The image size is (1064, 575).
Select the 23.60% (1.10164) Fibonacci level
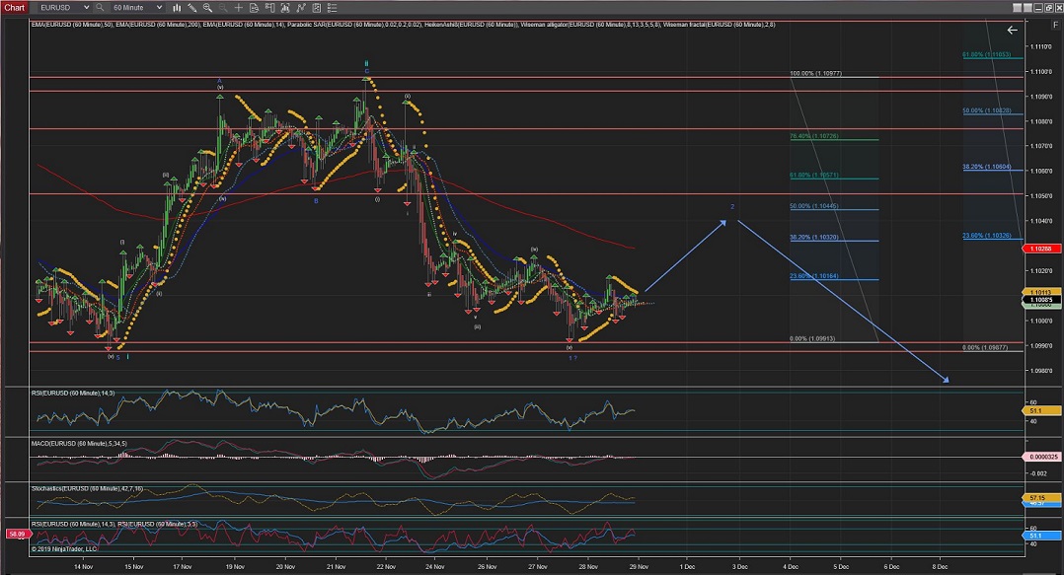[x=814, y=276]
